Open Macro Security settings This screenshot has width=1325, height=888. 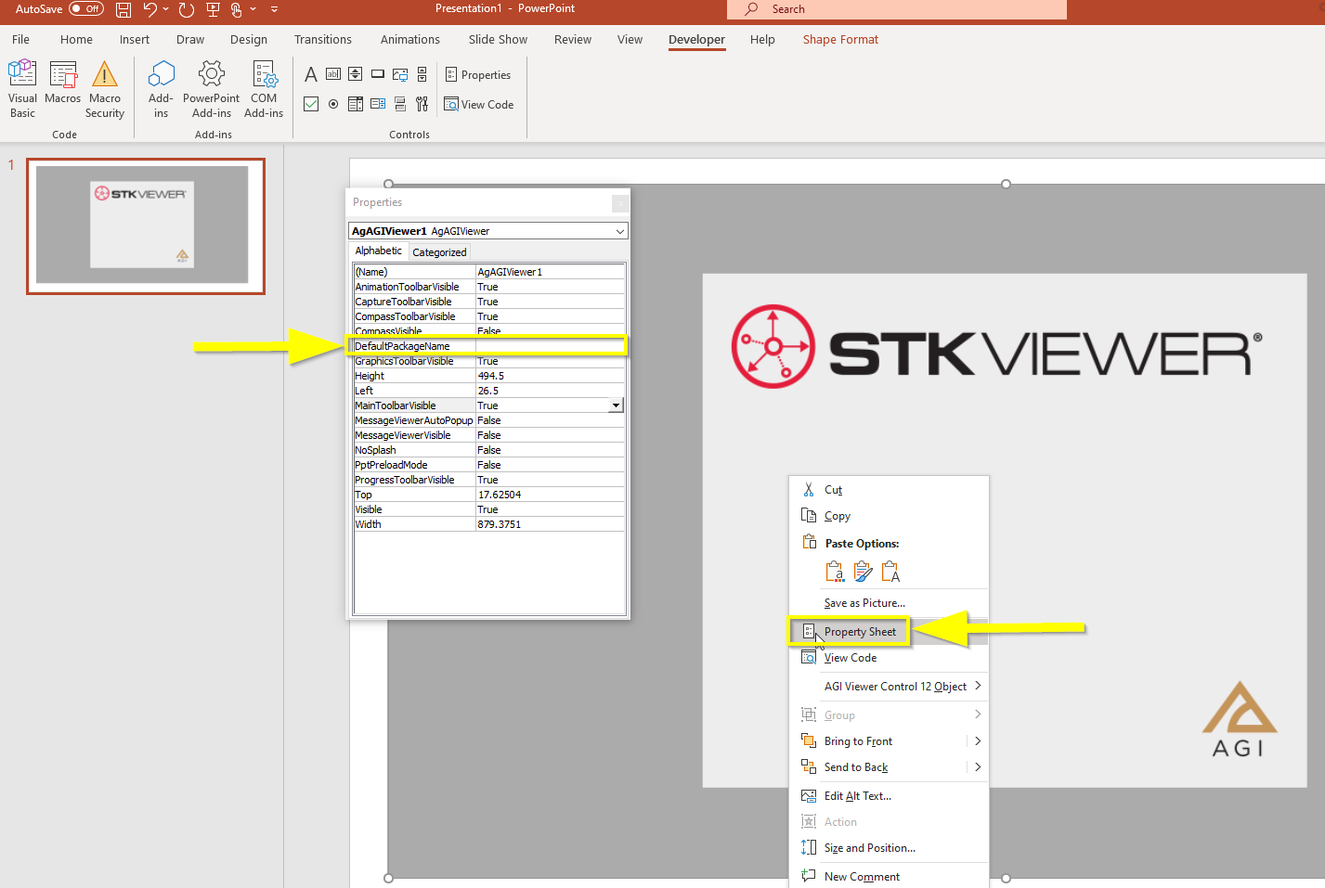pyautogui.click(x=105, y=89)
